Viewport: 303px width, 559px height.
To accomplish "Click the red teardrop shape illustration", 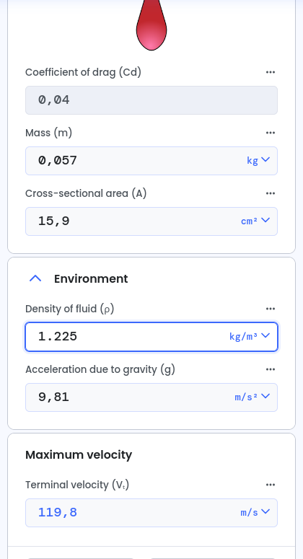I will coord(151,25).
